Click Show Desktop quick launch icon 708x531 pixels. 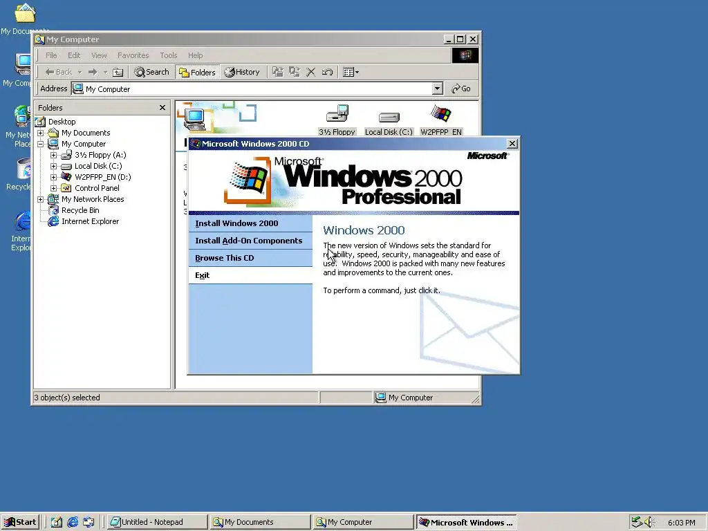(x=57, y=523)
